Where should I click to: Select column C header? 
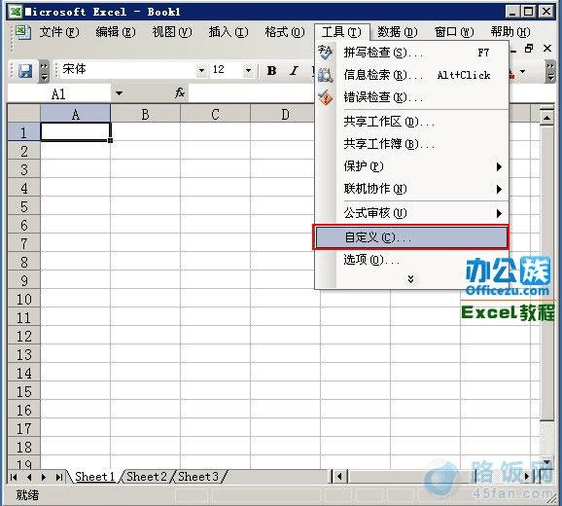point(215,115)
